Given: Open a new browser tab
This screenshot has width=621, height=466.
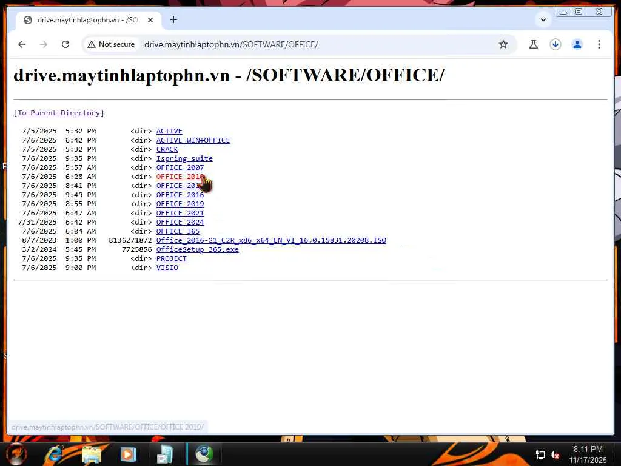Looking at the screenshot, I should coord(173,19).
